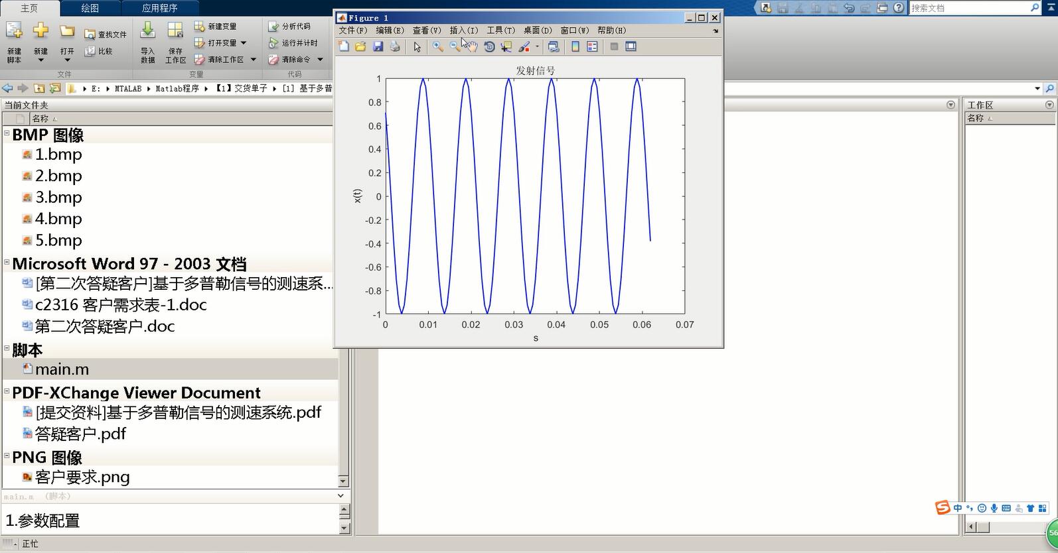Viewport: 1058px width, 553px height.
Task: Enable the Rotate 3D tool
Action: coord(489,46)
